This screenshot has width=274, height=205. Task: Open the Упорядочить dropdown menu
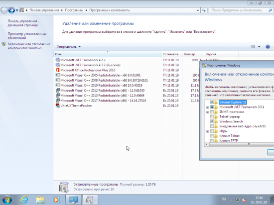click(x=69, y=47)
